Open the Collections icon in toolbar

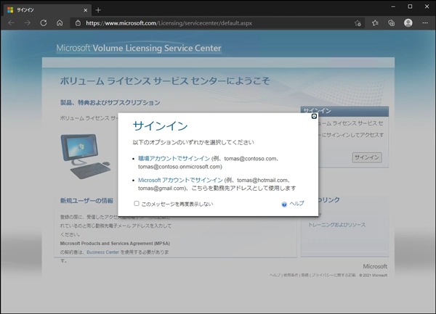pyautogui.click(x=391, y=23)
